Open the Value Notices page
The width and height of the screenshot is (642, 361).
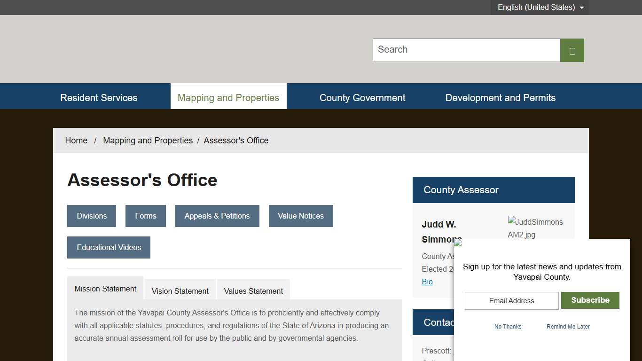click(301, 216)
